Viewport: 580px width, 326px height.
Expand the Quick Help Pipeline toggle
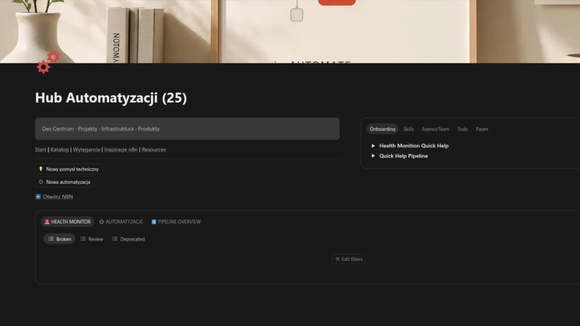click(x=373, y=156)
